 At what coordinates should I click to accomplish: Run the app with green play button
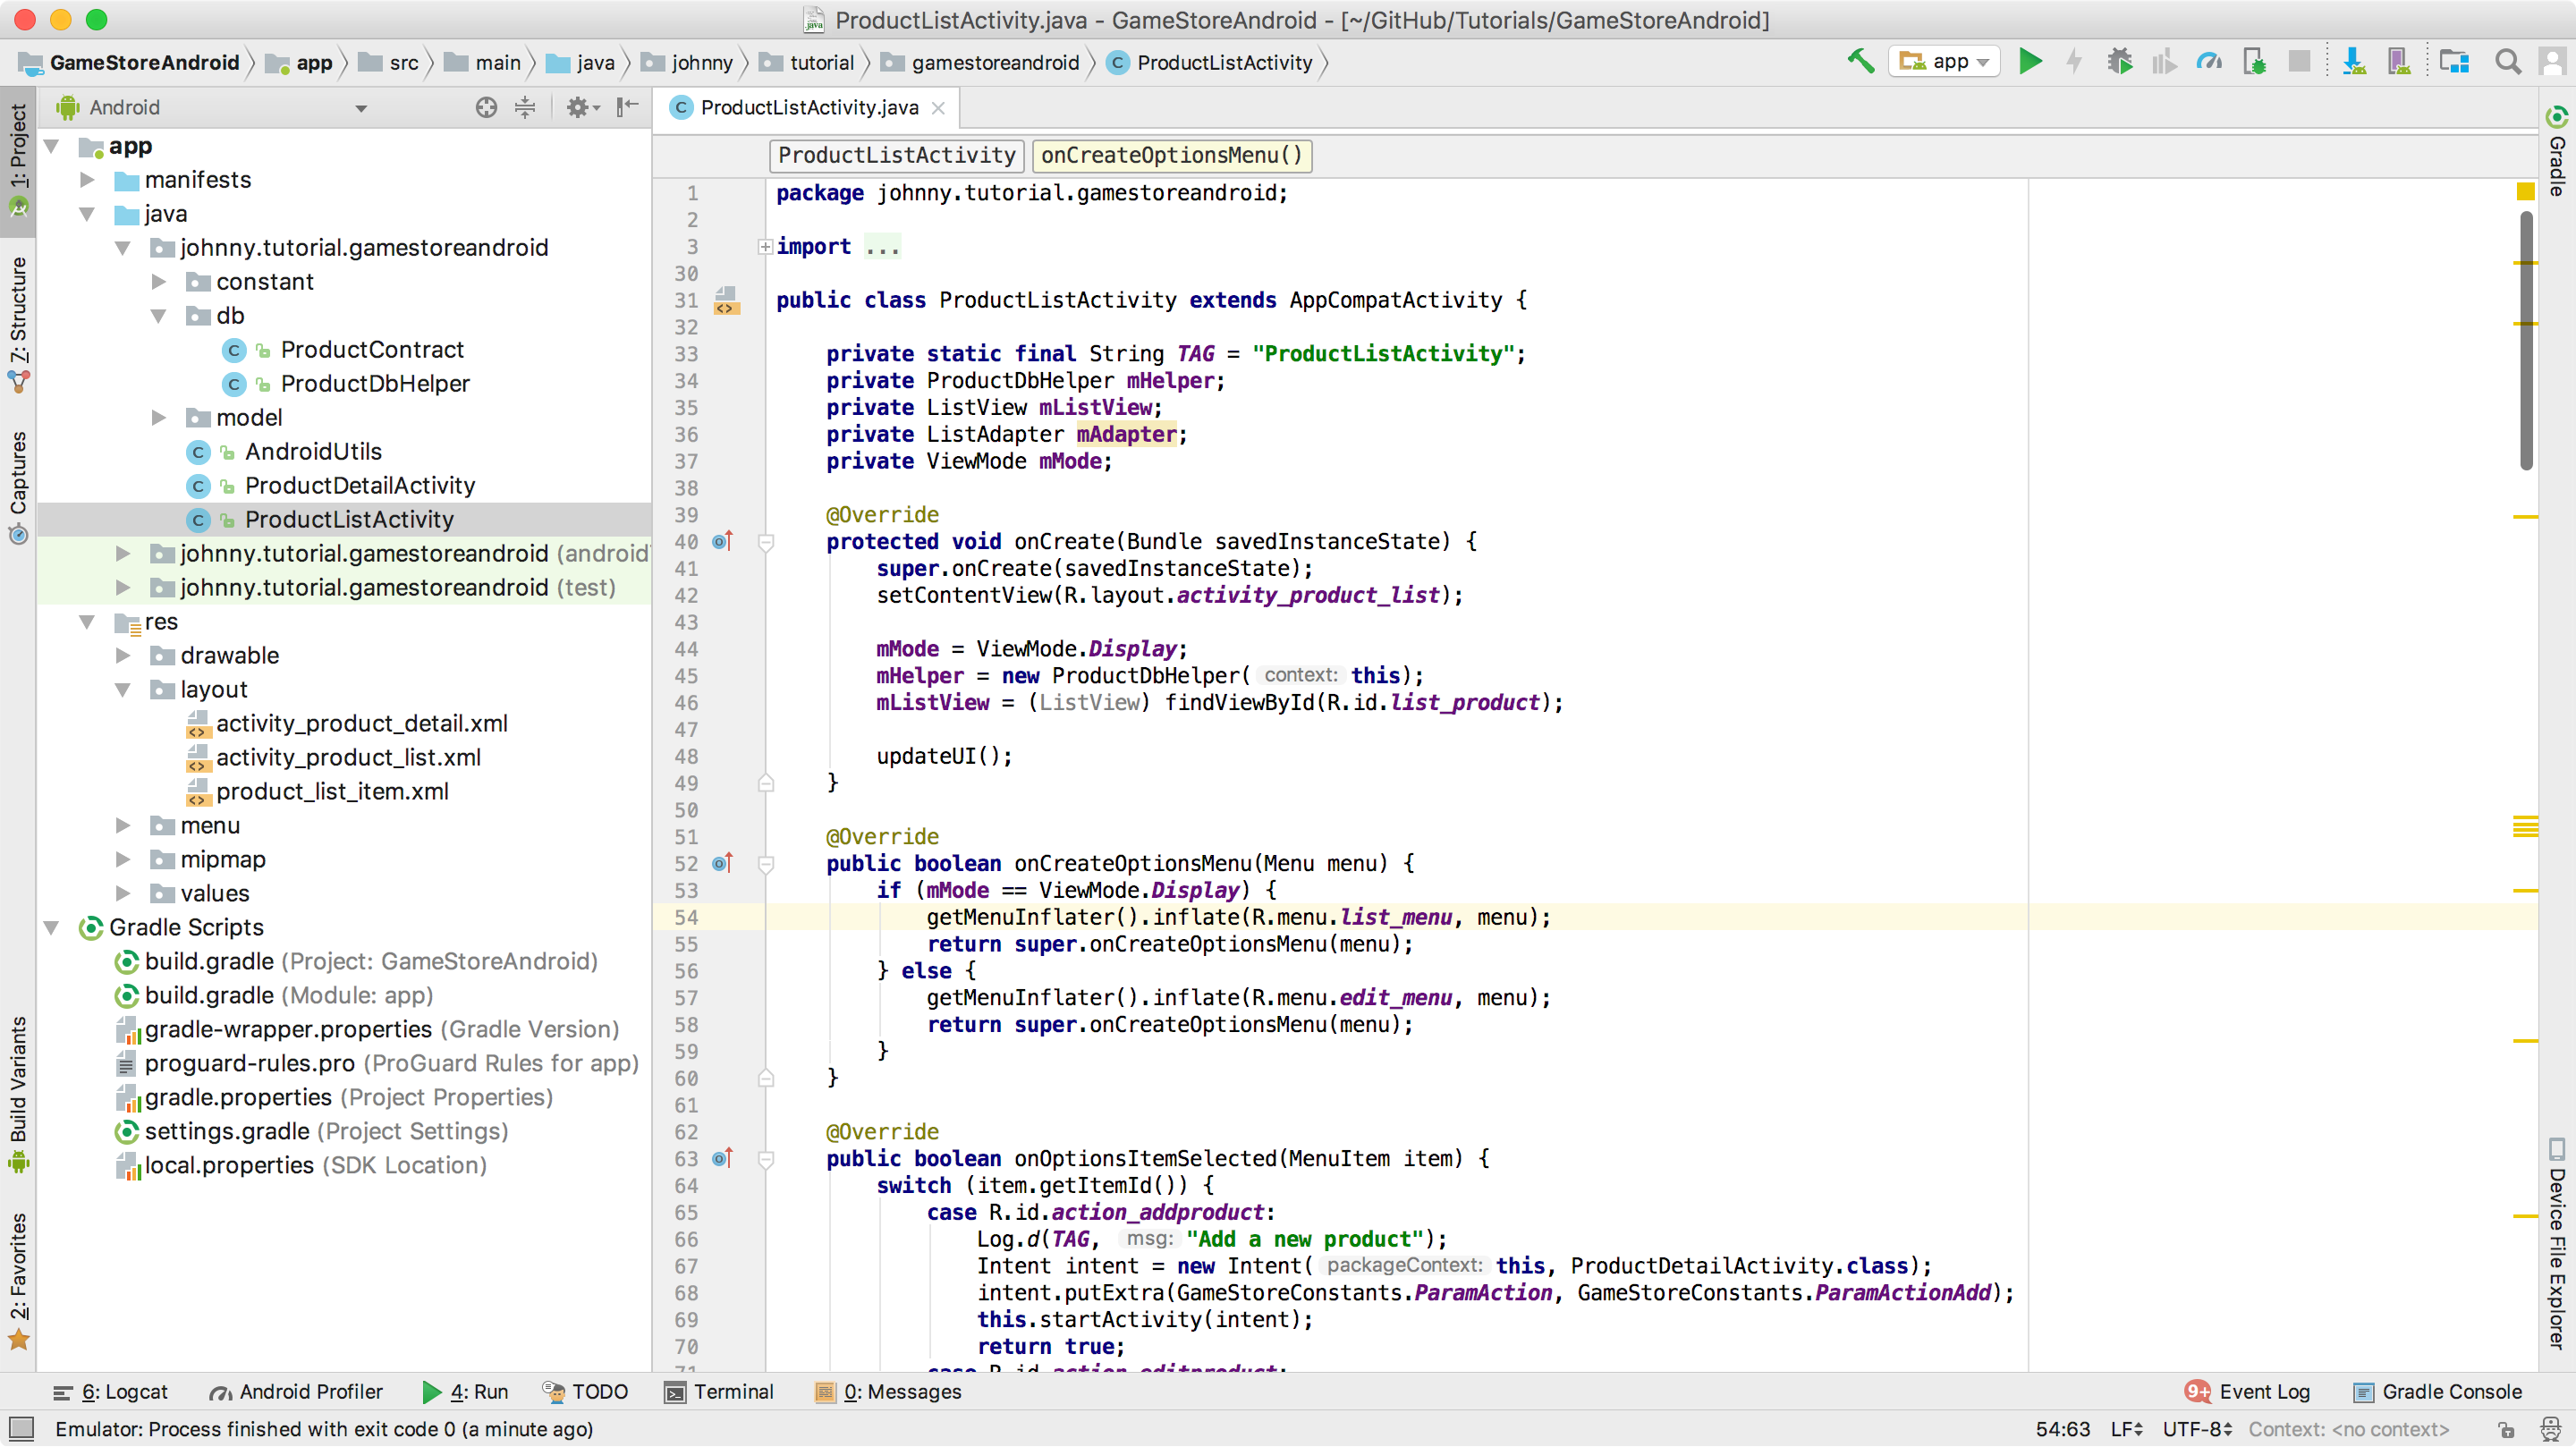click(2030, 62)
